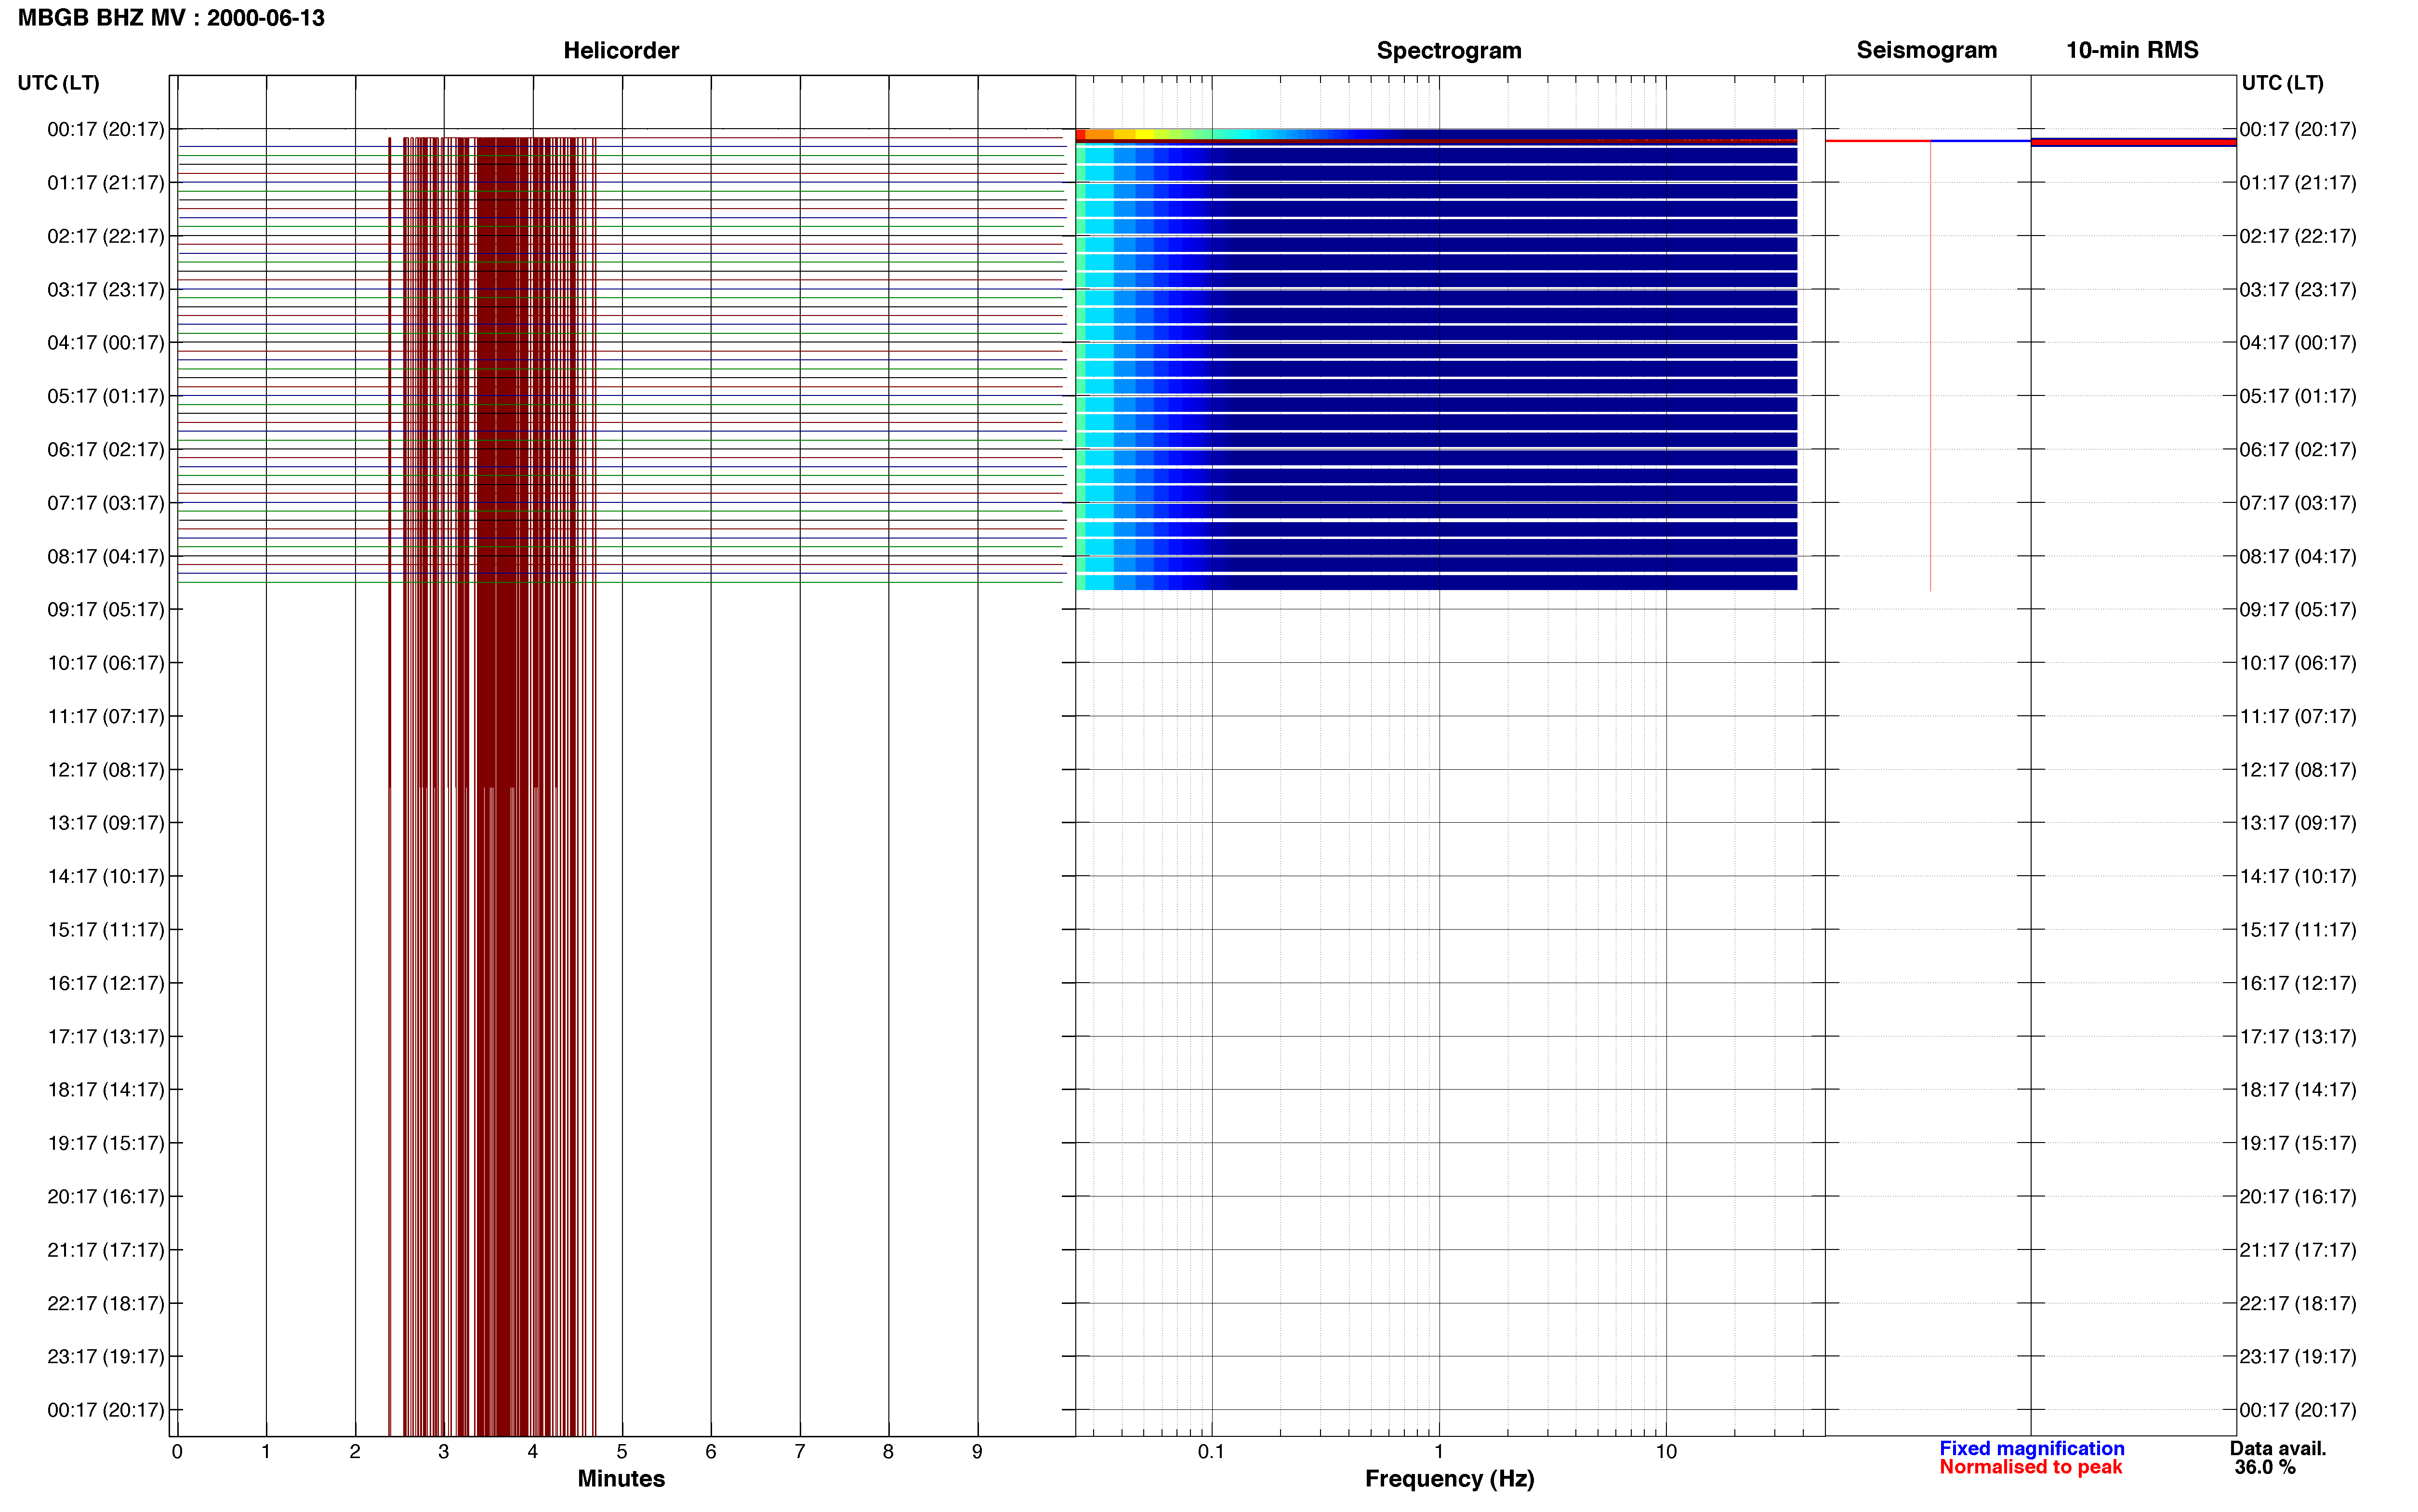Select the 'Frequency (Hz)' axis label
The width and height of the screenshot is (2418, 1512).
pos(1449,1479)
